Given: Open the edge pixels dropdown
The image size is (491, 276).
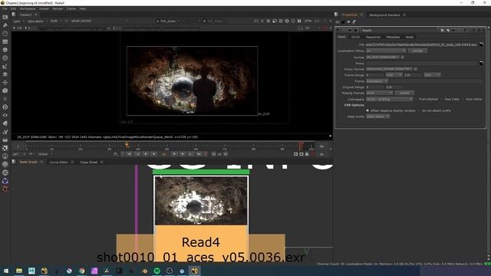Looking at the screenshot, I should 377,117.
